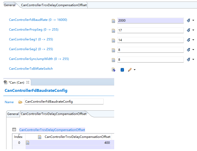
Task: Toggle the CanControllerTxBitRateSwitch checkbox
Action: [x=122, y=70]
